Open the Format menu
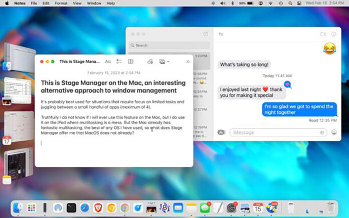This screenshot has height=218, width=349. point(61,3)
